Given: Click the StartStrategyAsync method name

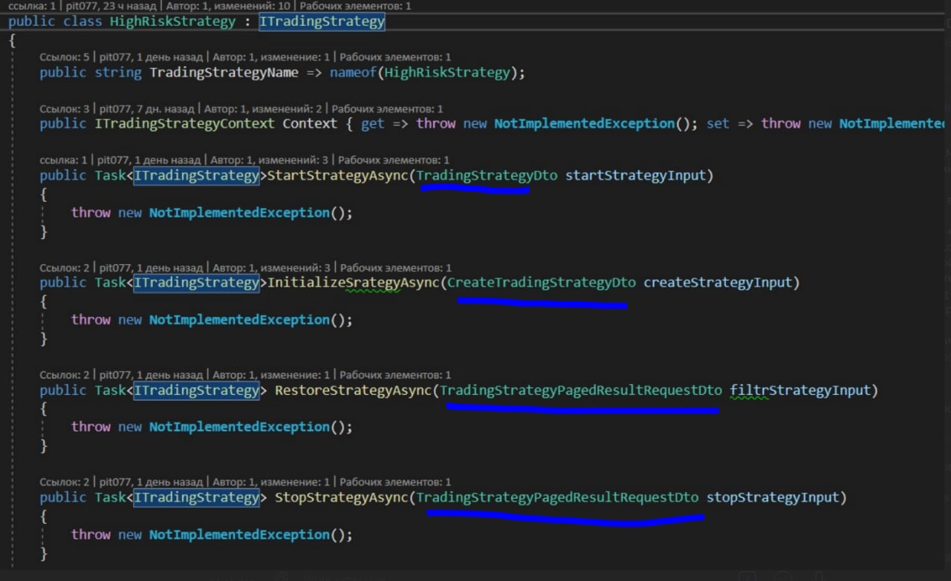Looking at the screenshot, I should click(x=337, y=176).
